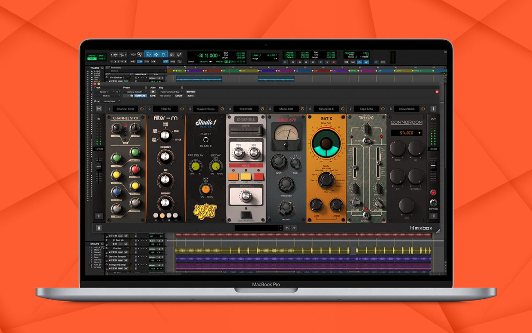Click the MixBox info button
532x333 pixels.
434,108
